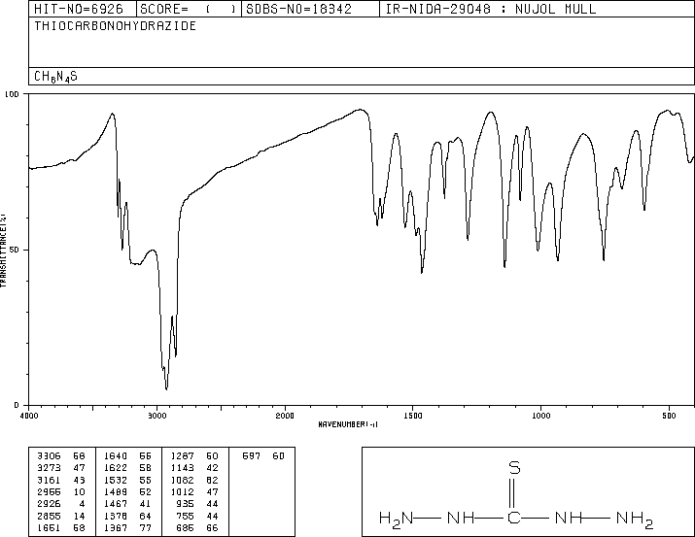Click the 500 wavenumber axis label

click(669, 416)
